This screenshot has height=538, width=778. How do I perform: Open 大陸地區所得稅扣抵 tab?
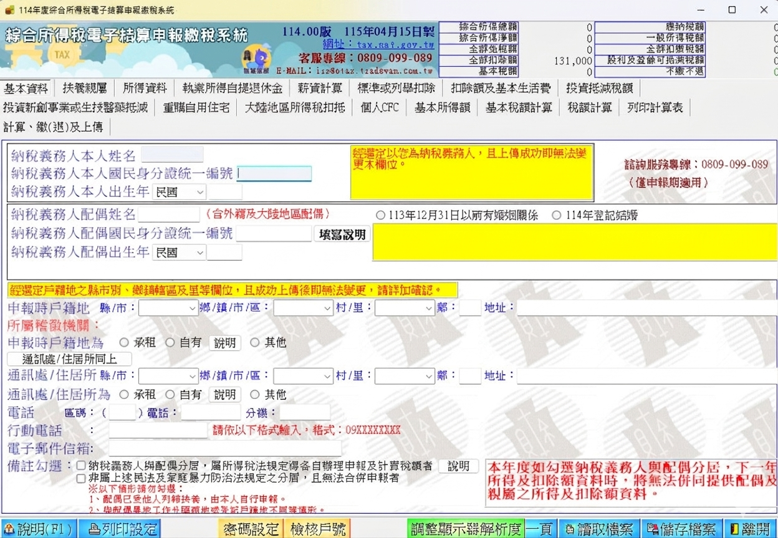pyautogui.click(x=295, y=107)
